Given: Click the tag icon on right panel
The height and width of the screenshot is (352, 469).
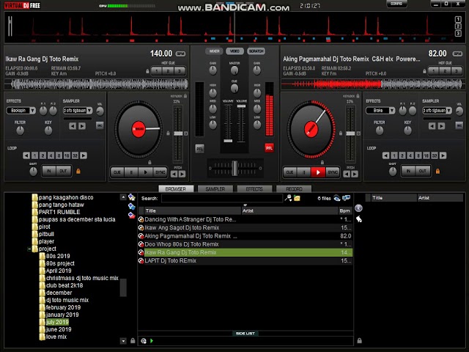Looking at the screenshot, I should coord(359,219).
